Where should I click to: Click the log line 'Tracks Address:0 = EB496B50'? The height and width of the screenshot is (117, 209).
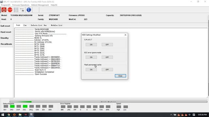click(x=48, y=57)
